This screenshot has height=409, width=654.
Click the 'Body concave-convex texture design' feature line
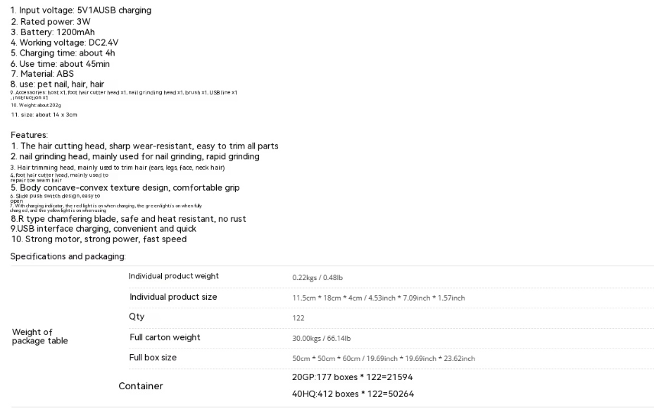click(x=125, y=188)
